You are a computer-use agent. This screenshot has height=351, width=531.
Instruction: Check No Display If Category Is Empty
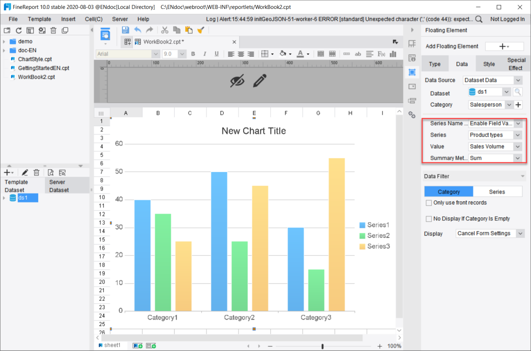429,219
